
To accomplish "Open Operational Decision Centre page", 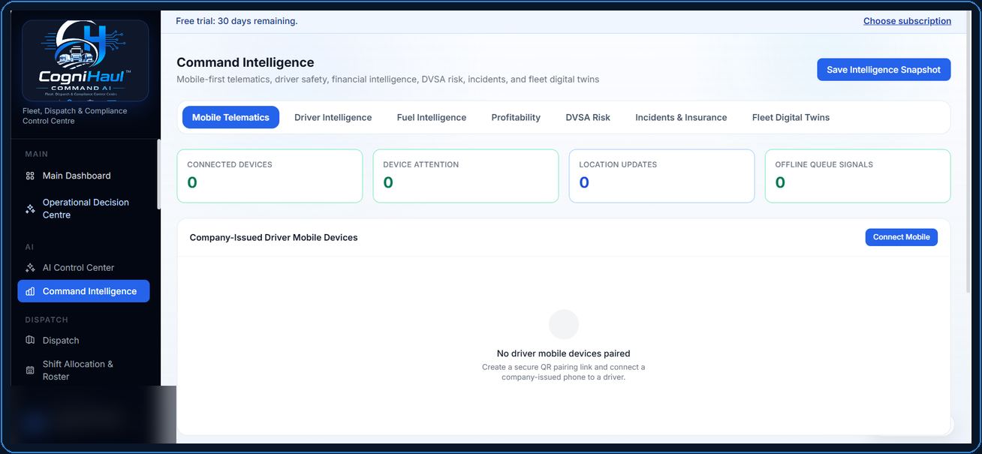I will click(83, 209).
